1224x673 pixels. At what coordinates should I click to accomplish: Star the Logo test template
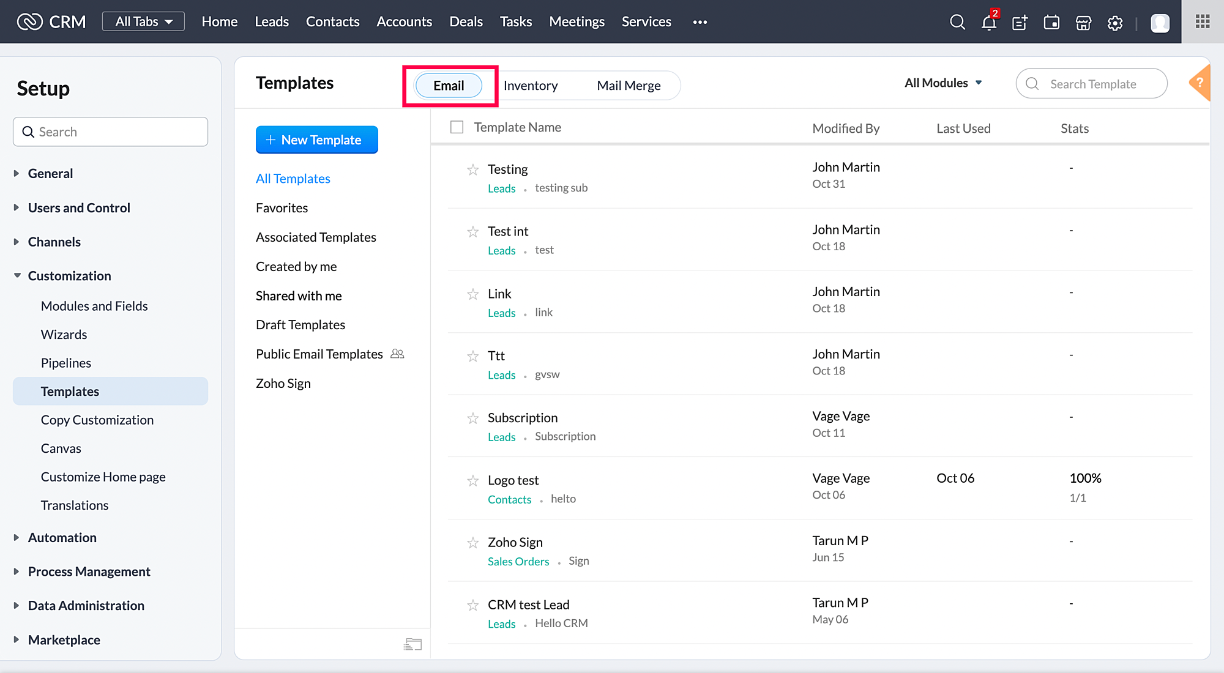(x=472, y=481)
